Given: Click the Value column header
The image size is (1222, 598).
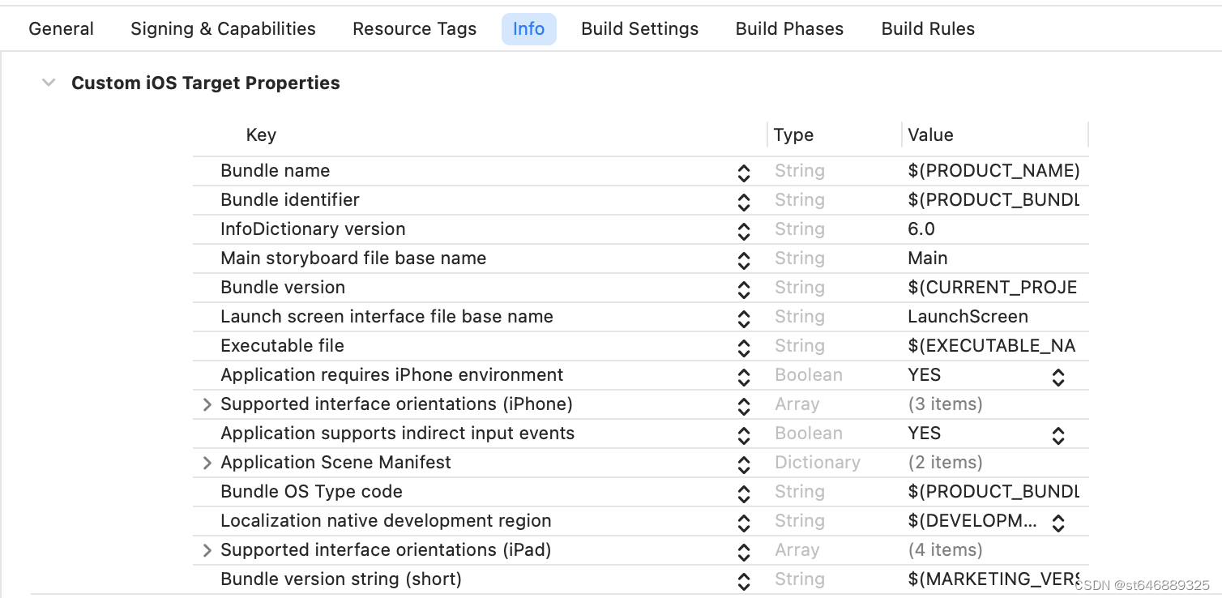Looking at the screenshot, I should pos(930,135).
